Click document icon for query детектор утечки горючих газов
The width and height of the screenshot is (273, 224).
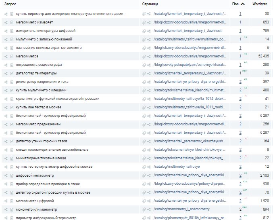click(12, 142)
